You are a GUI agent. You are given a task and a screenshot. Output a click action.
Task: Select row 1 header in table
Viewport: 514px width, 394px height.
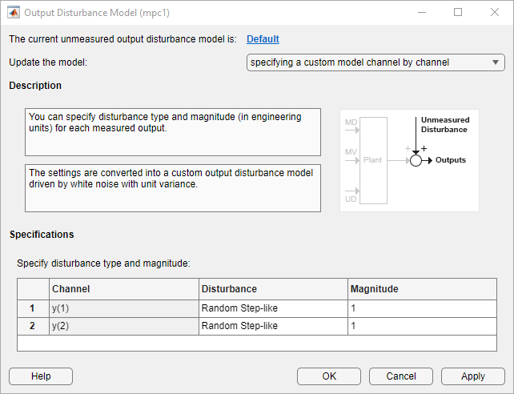tap(33, 308)
